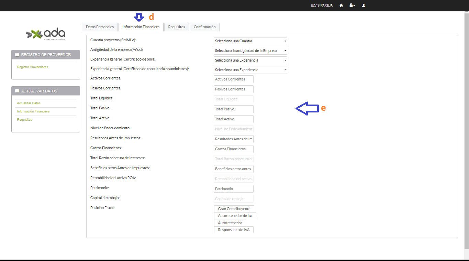
Task: Open the lock icon menu in header
Action: tap(352, 6)
